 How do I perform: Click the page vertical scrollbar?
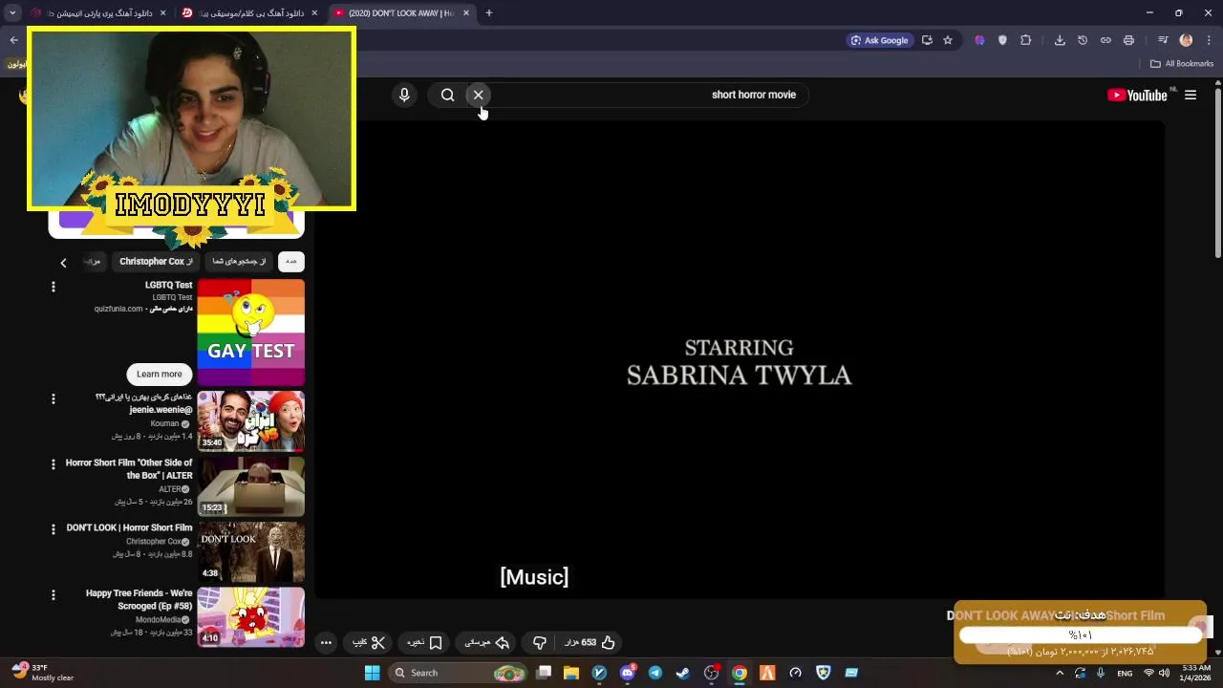[x=1217, y=172]
